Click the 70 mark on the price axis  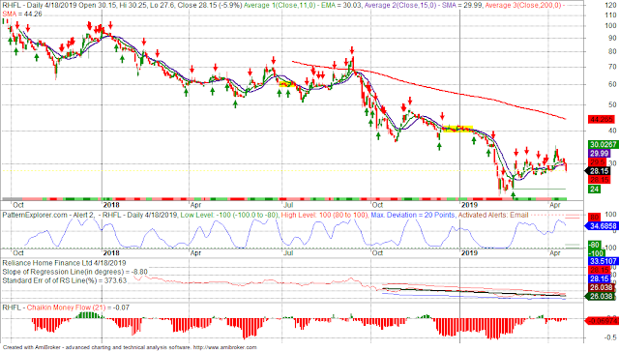[x=612, y=67]
